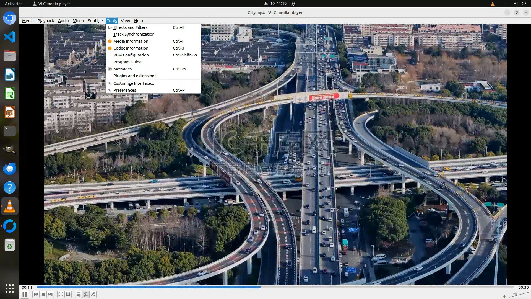531x299 pixels.
Task: Click the previous media button
Action: (36, 294)
